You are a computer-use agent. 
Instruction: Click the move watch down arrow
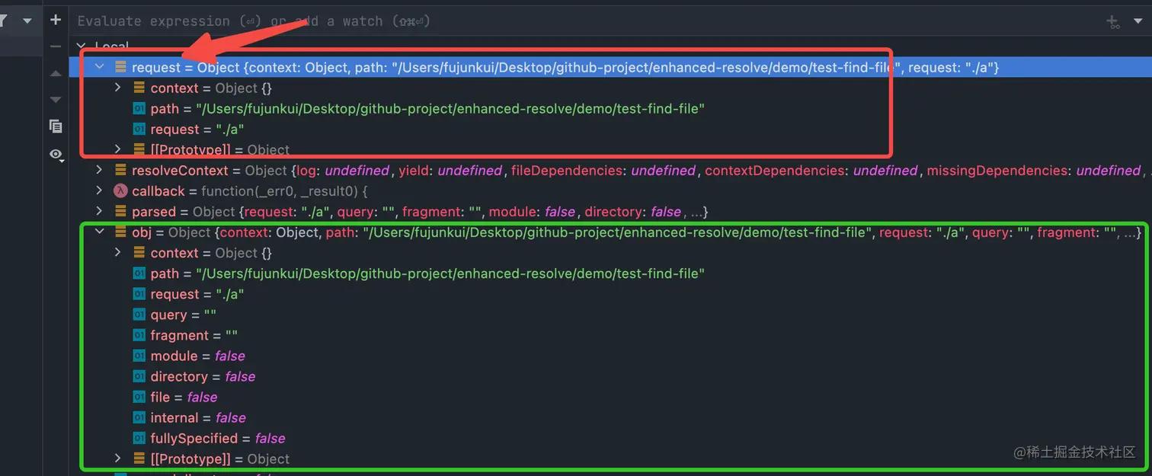56,100
